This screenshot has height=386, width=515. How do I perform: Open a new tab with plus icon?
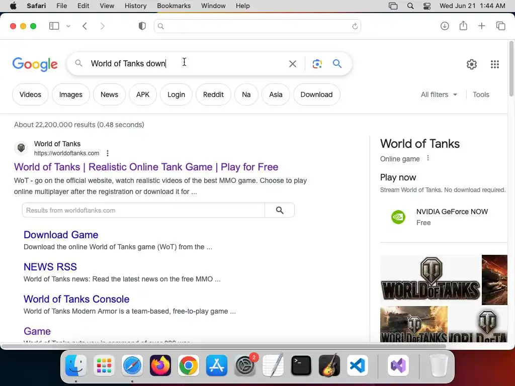pos(481,26)
